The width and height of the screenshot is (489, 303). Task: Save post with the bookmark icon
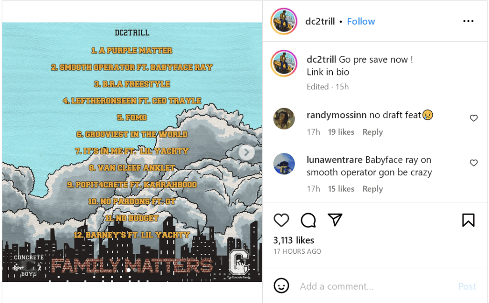pos(468,220)
